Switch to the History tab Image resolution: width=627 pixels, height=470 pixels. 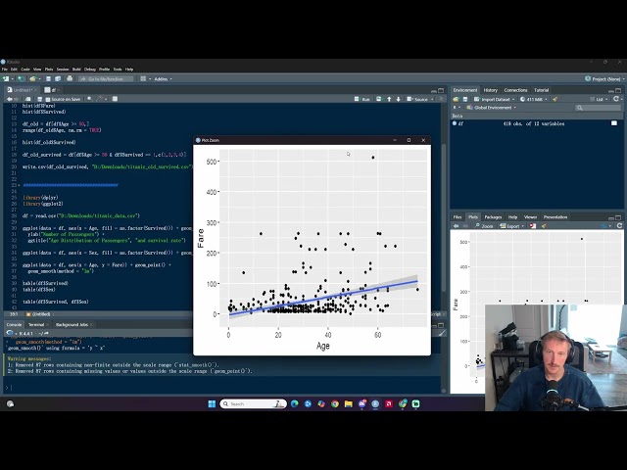tap(490, 90)
